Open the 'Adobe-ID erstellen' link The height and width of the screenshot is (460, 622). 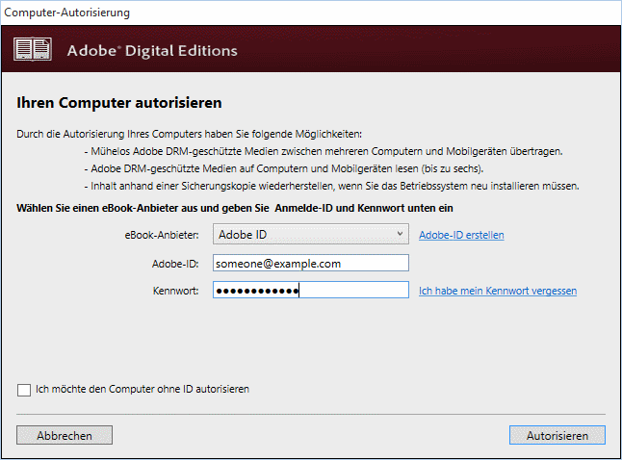point(461,235)
